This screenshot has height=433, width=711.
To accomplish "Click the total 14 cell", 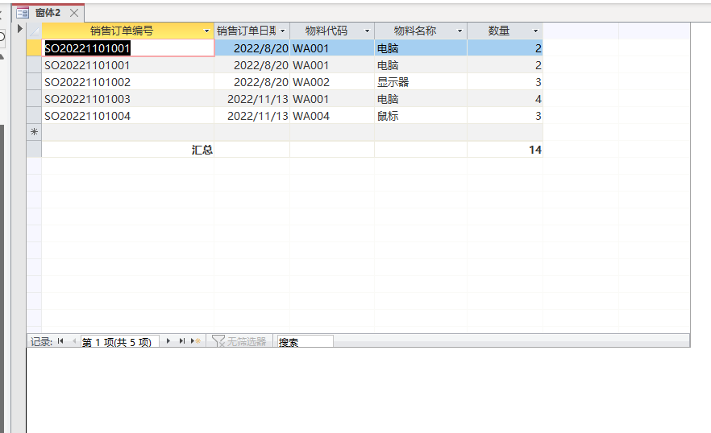I will [505, 150].
